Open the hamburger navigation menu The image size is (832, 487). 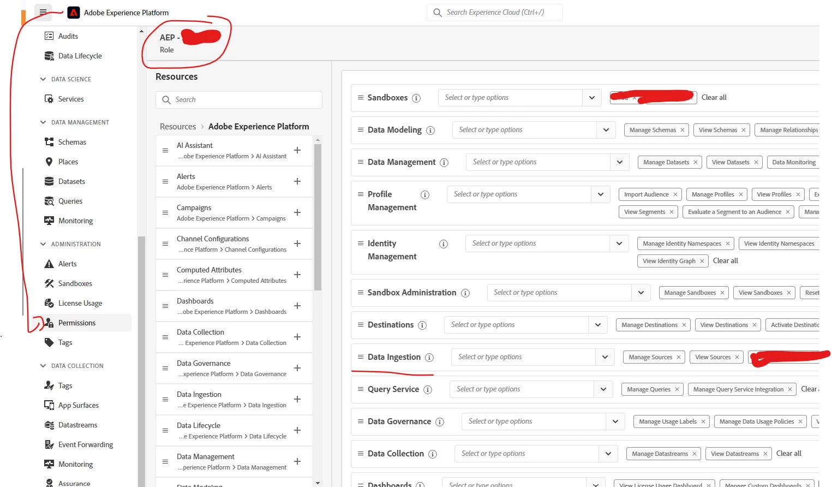pyautogui.click(x=43, y=12)
